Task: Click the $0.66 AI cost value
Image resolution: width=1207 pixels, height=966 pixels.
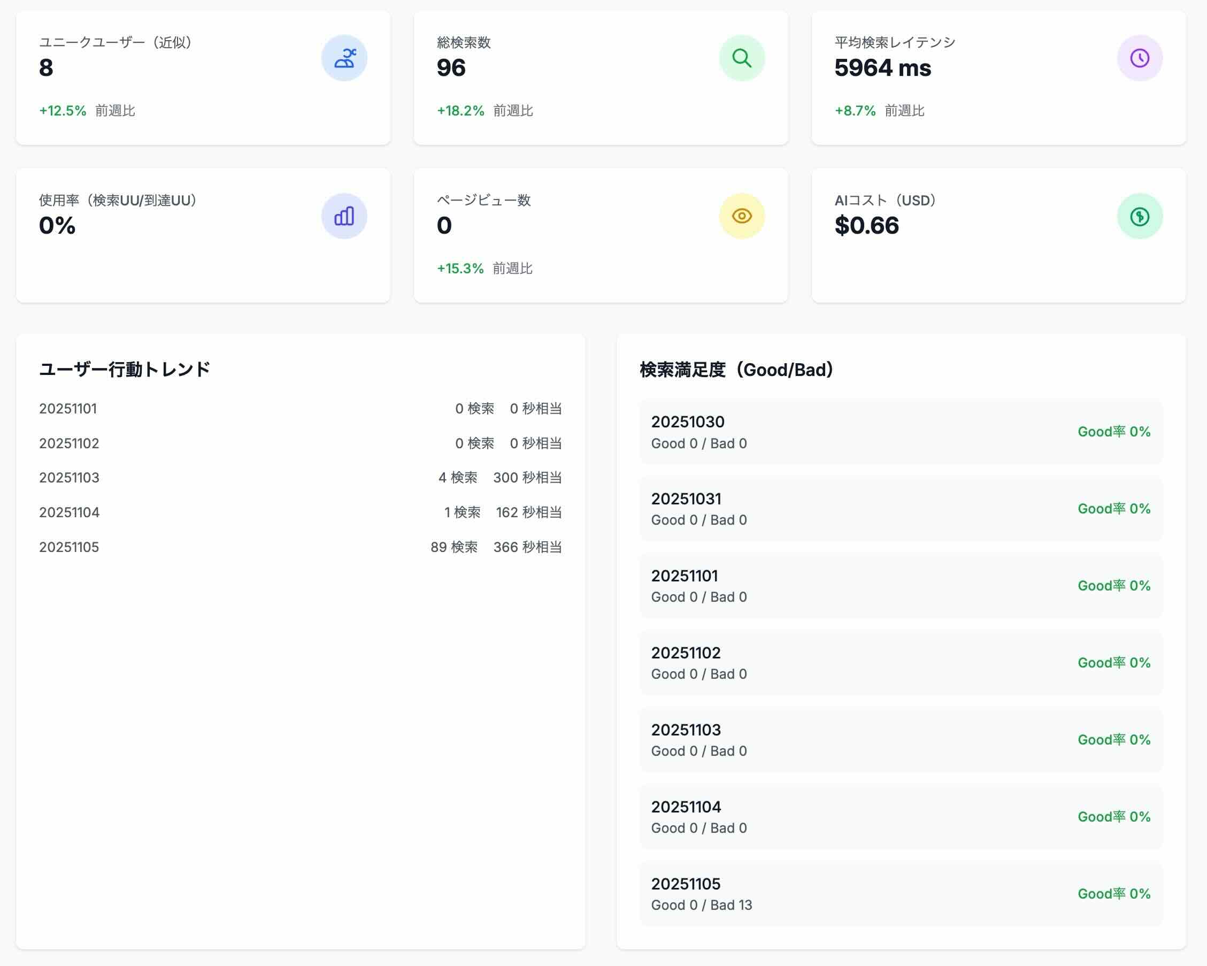Action: point(866,226)
